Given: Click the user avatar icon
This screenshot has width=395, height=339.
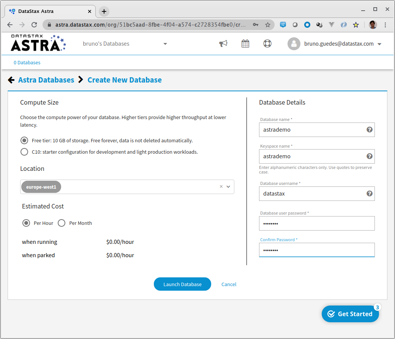Looking at the screenshot, I should (x=294, y=44).
